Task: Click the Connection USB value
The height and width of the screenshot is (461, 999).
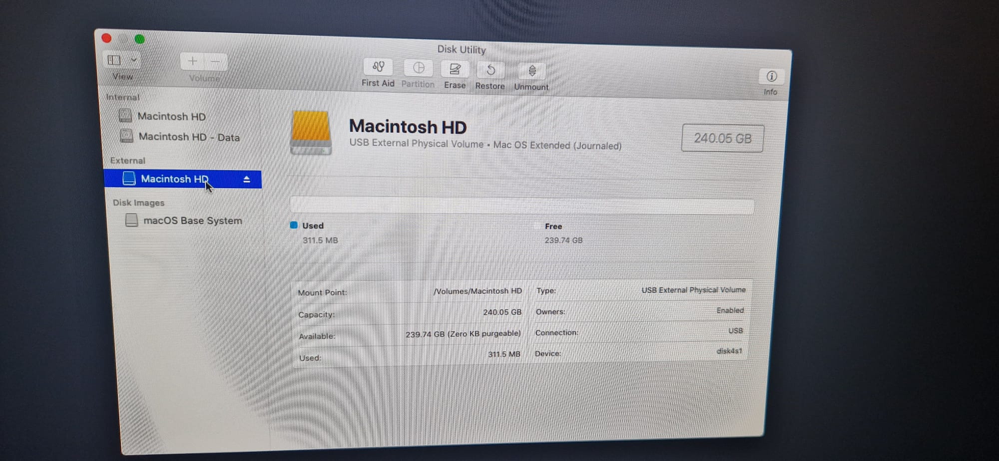Action: coord(736,331)
